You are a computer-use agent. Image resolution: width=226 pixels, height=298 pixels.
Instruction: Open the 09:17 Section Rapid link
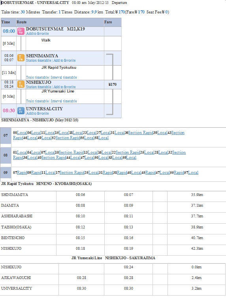pyautogui.click(x=72, y=173)
